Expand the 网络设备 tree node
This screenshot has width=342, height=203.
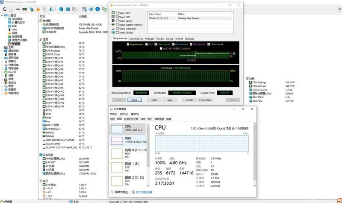pyautogui.click(x=2, y=68)
